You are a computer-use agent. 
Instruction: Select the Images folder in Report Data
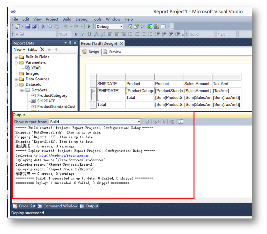(32, 74)
